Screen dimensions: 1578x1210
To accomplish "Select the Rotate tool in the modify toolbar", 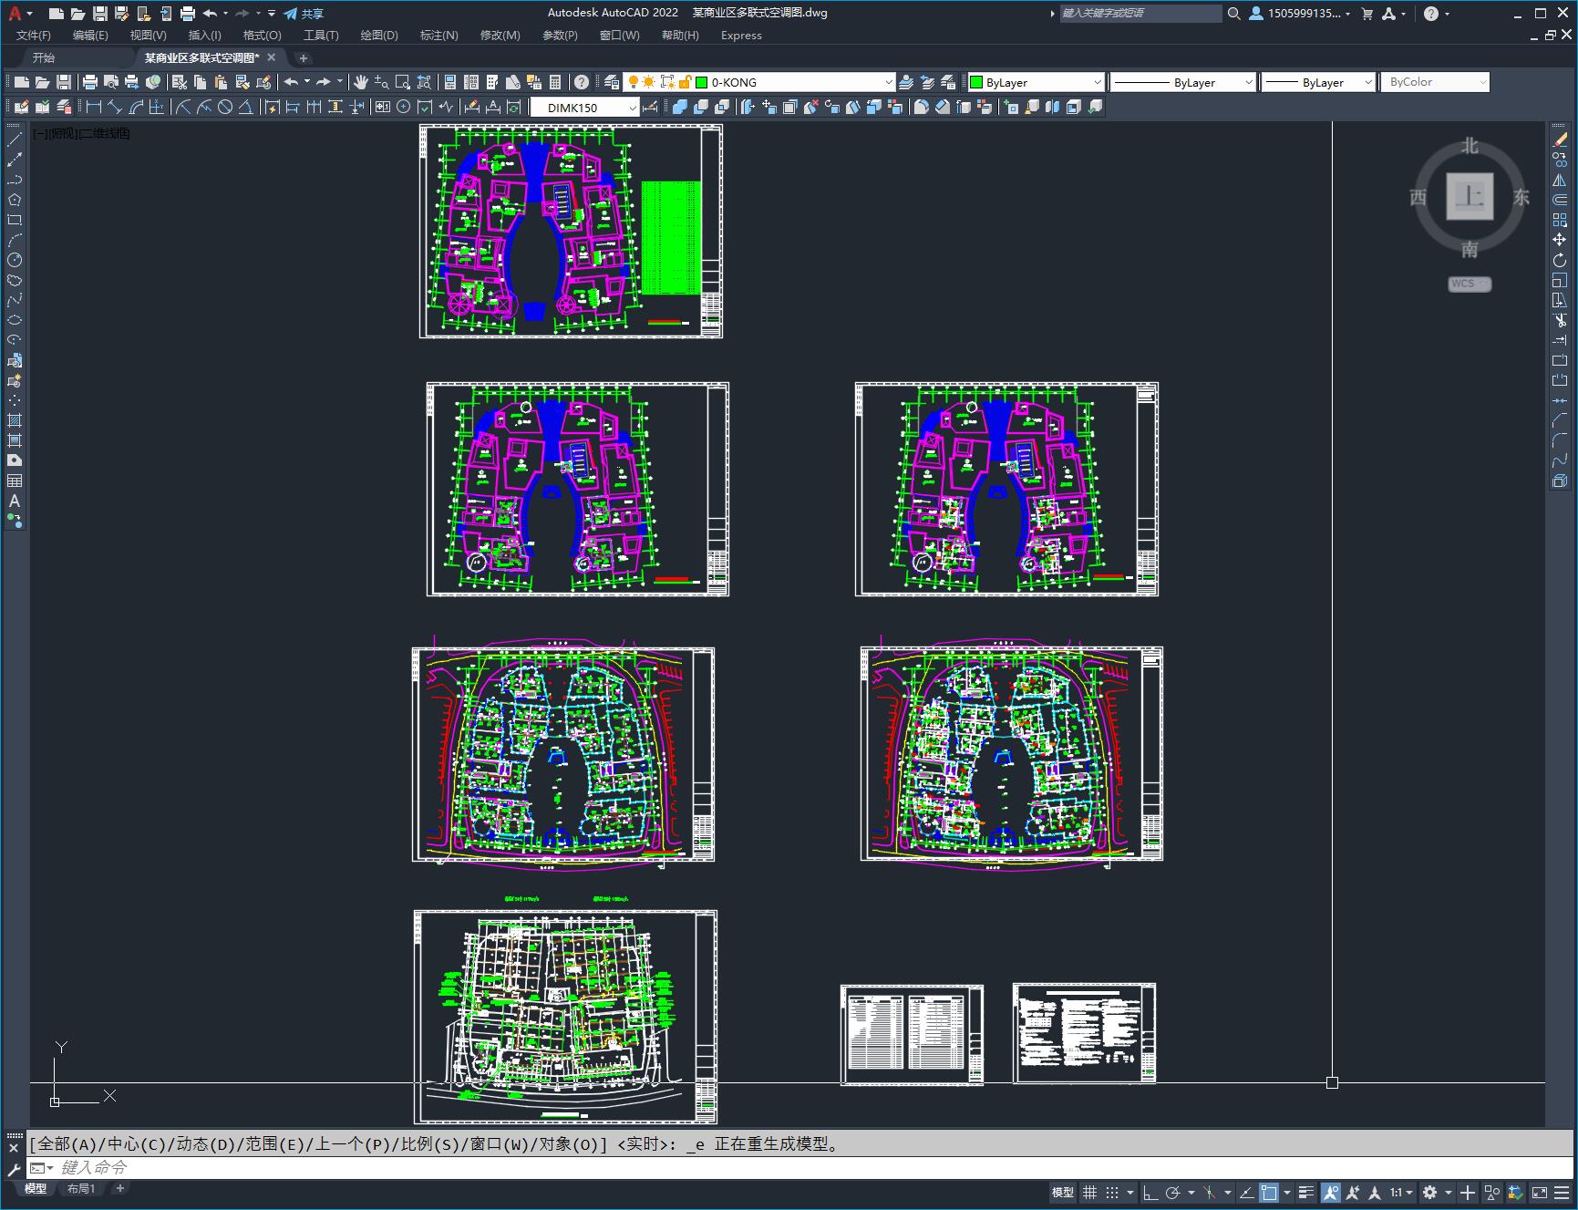I will pos(1560,260).
